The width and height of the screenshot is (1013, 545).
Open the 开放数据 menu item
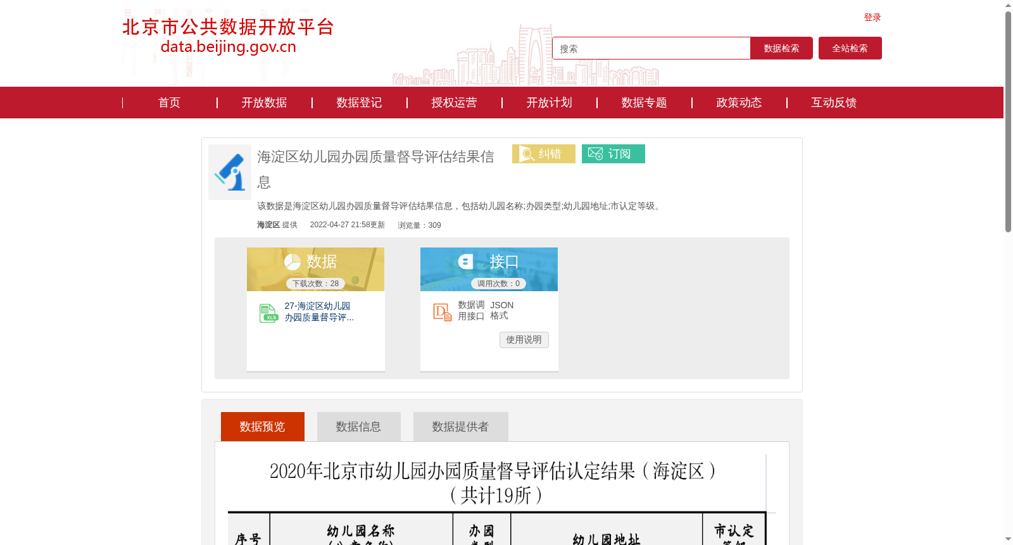click(x=264, y=103)
